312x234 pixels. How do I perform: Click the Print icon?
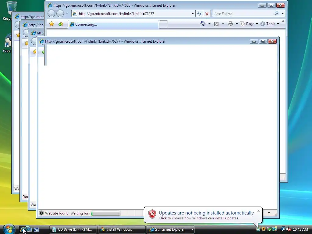230,24
